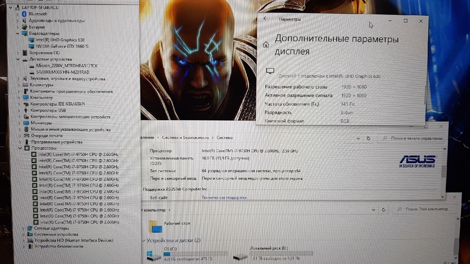Click the monitor icon beside Дисплей 1
470x264 pixels.
point(270,71)
